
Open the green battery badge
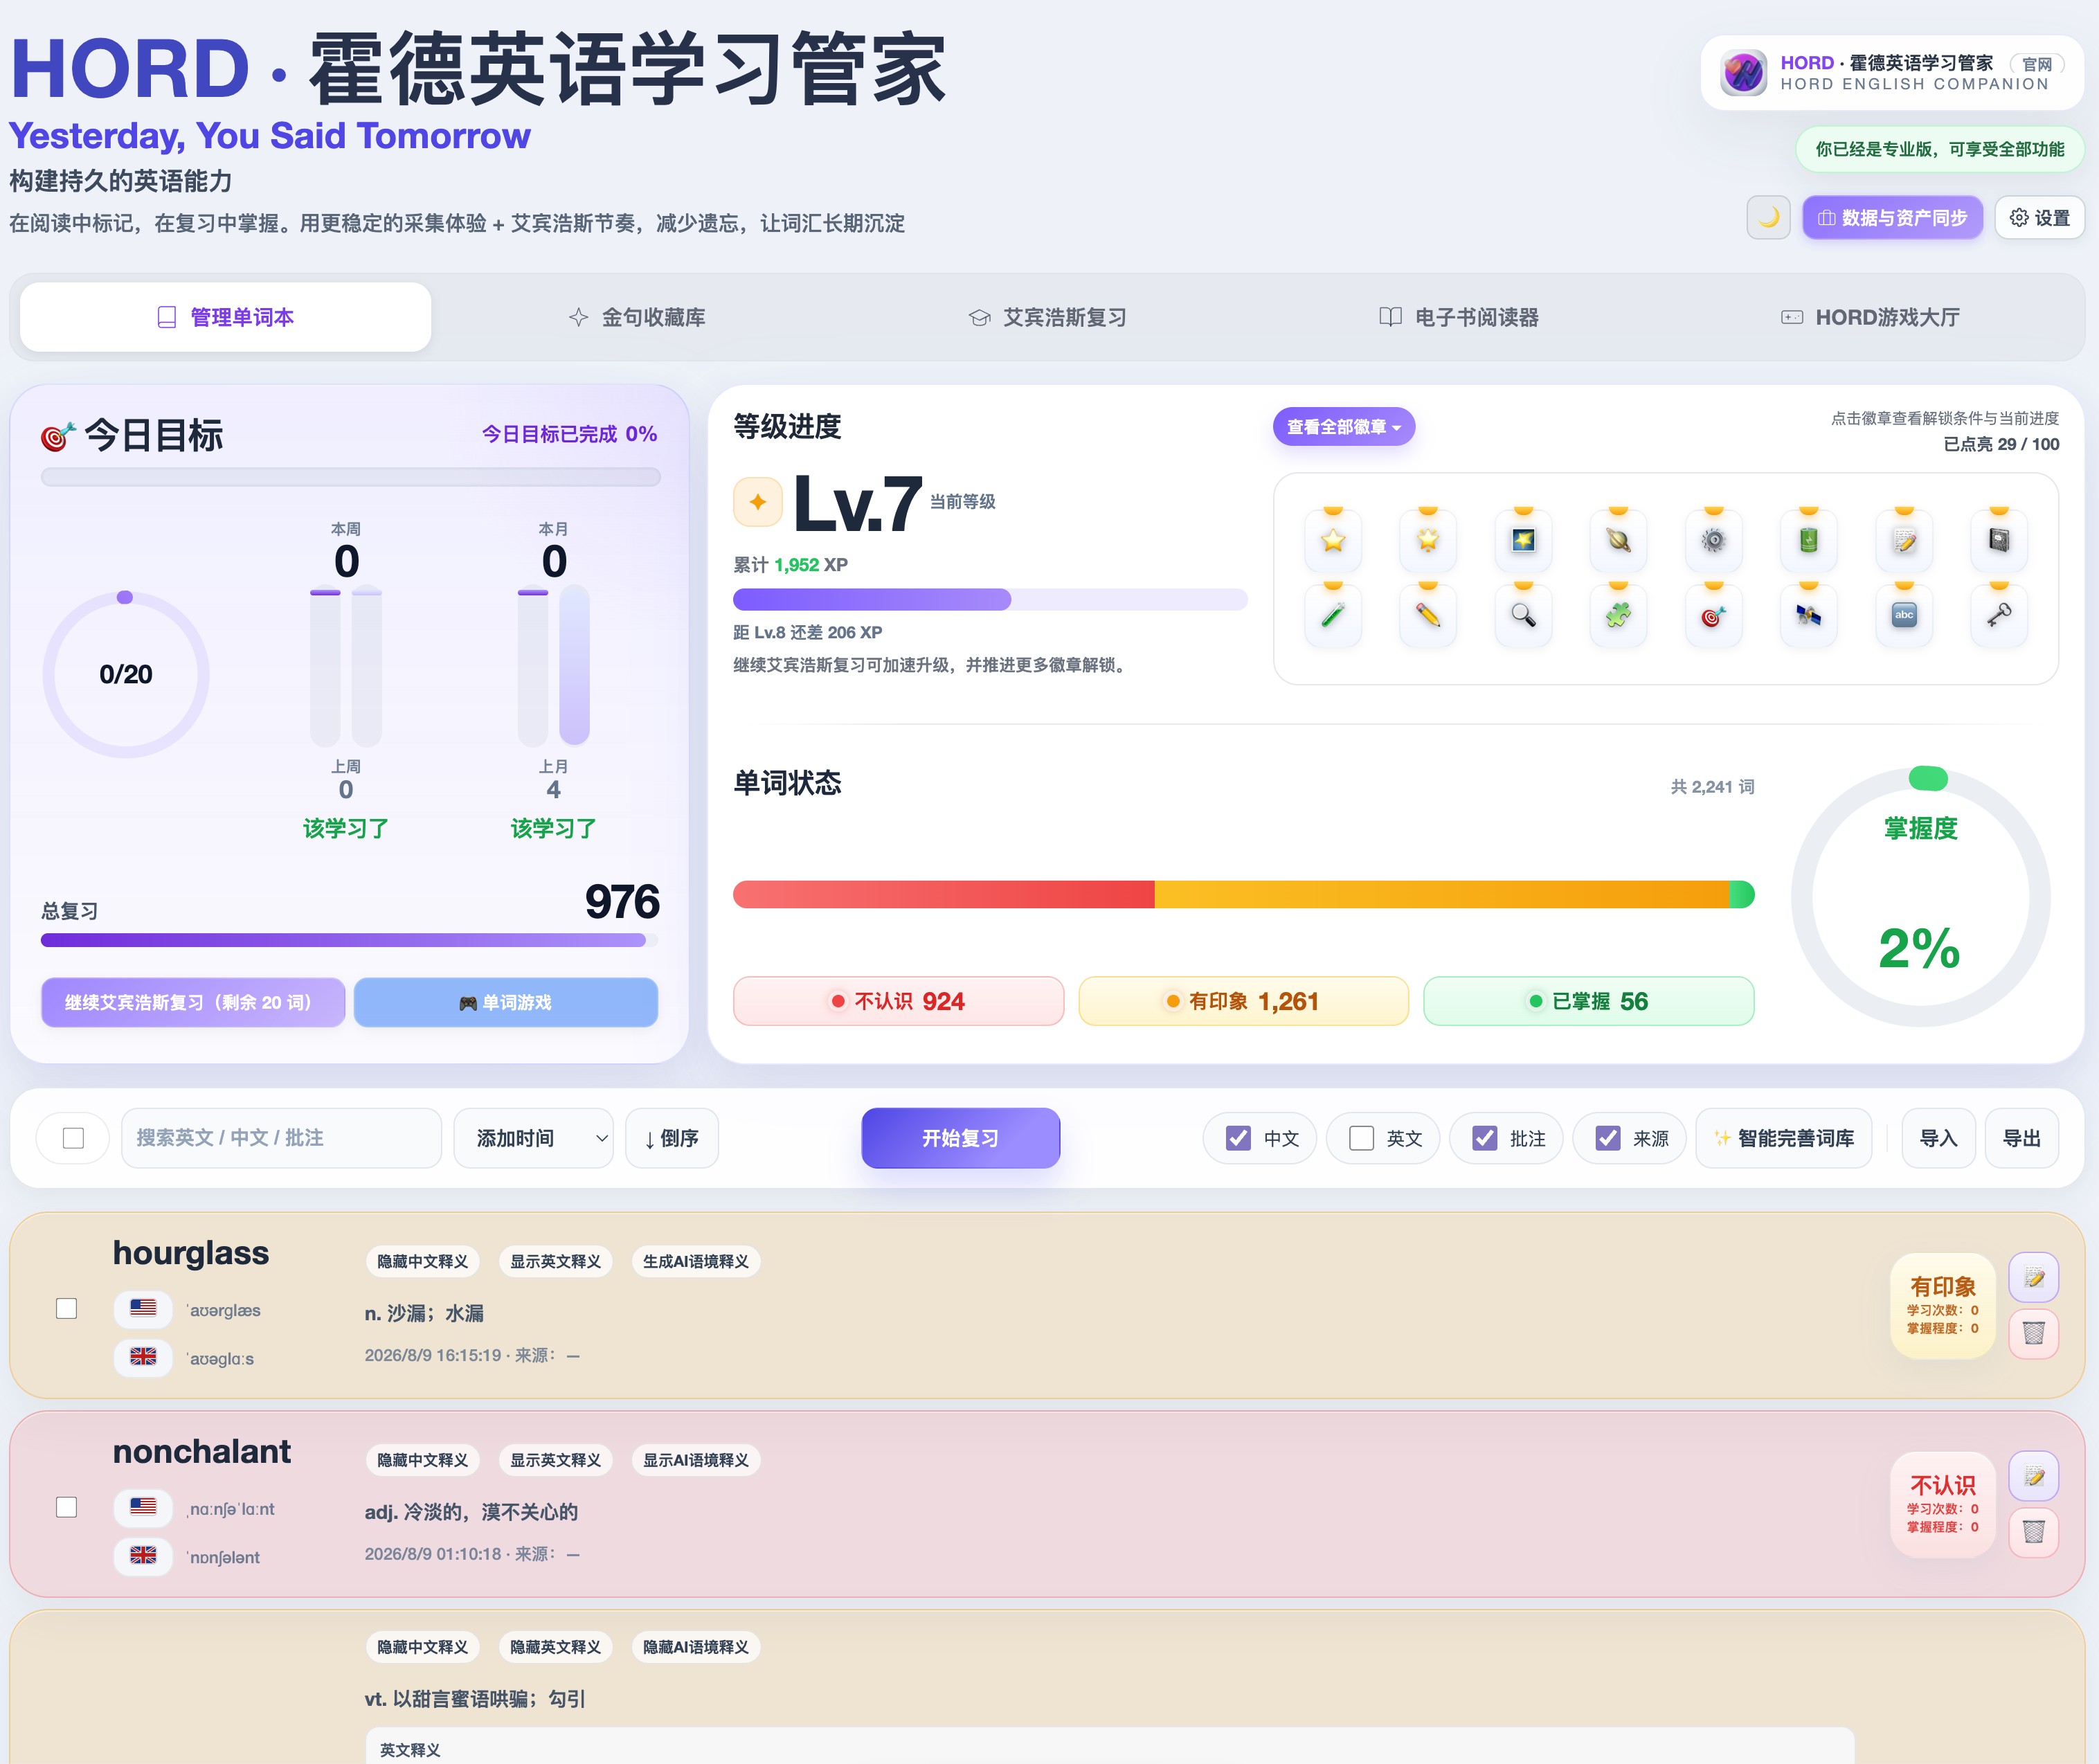pos(1808,541)
